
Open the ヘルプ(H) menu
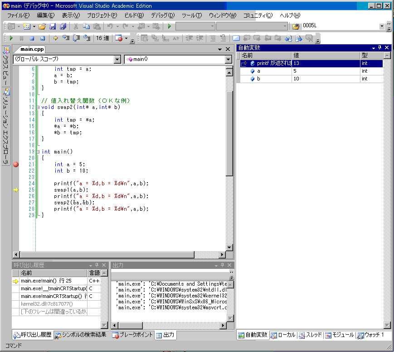pyautogui.click(x=290, y=15)
